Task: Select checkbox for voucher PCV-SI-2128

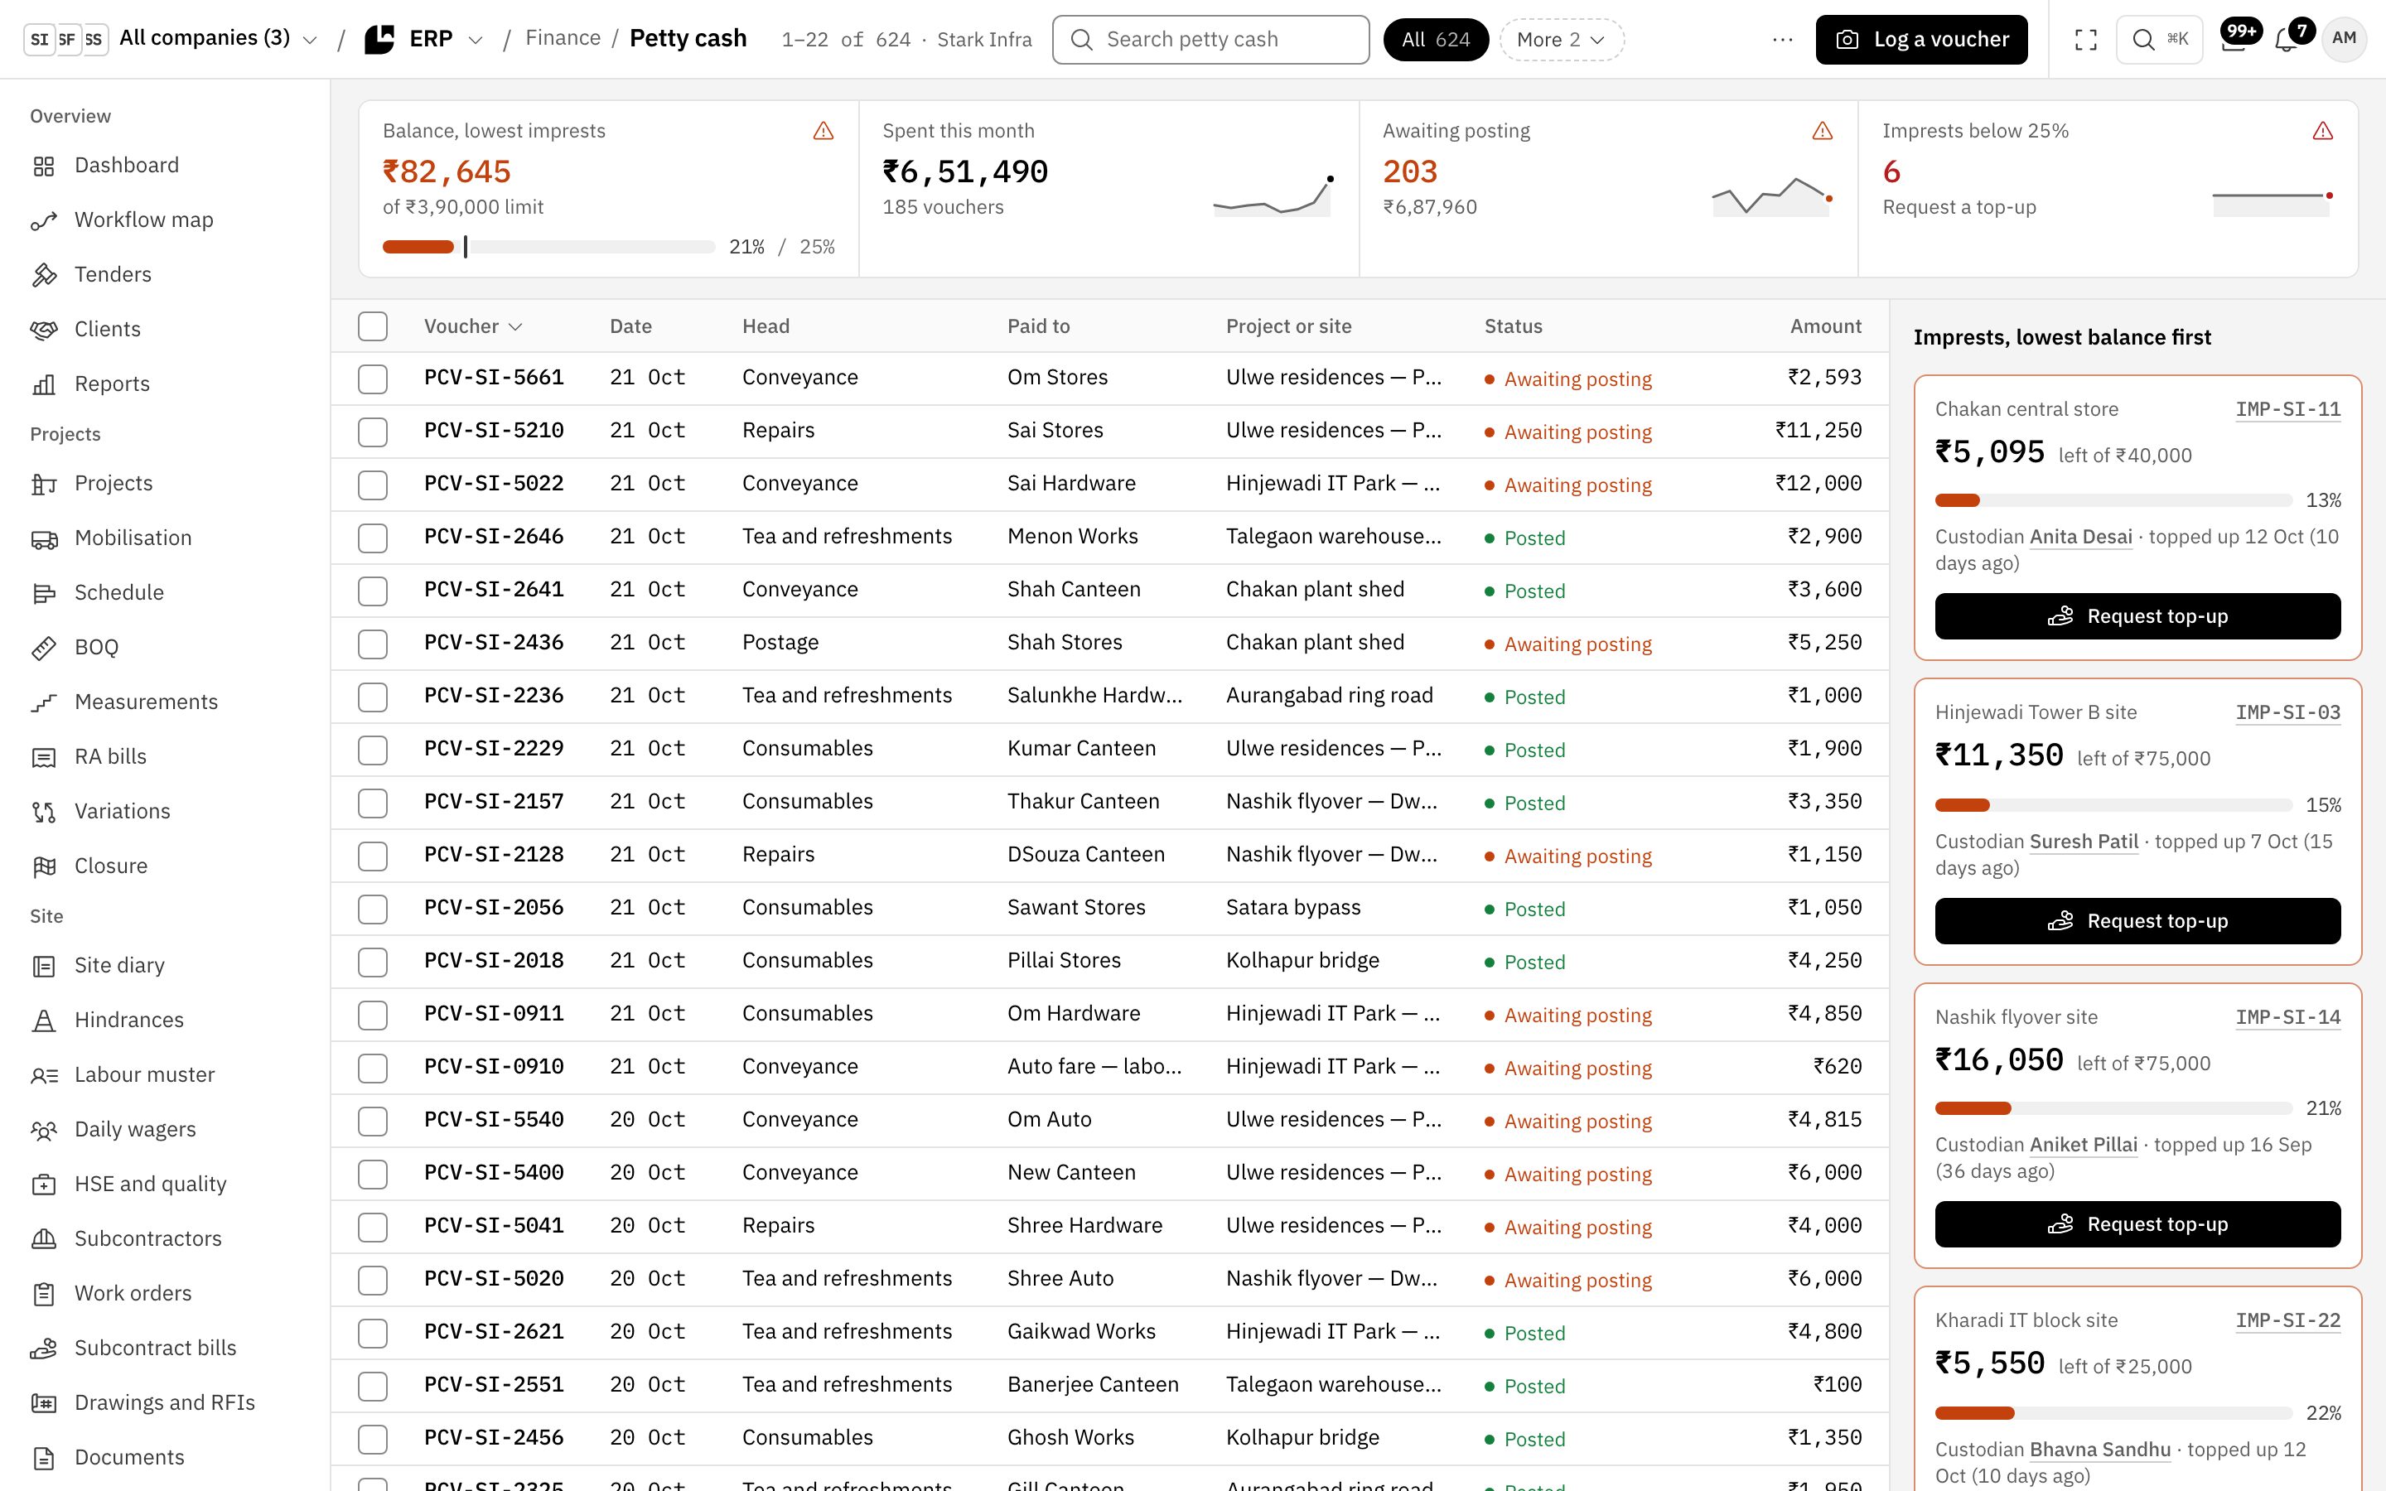Action: tap(373, 856)
